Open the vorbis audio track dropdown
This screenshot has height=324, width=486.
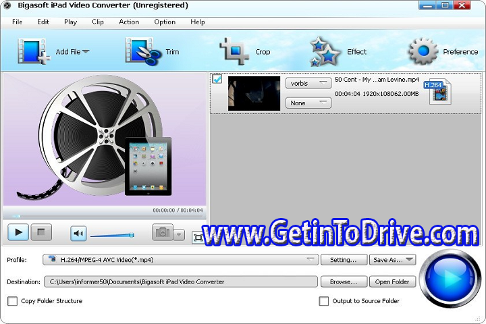pos(308,84)
